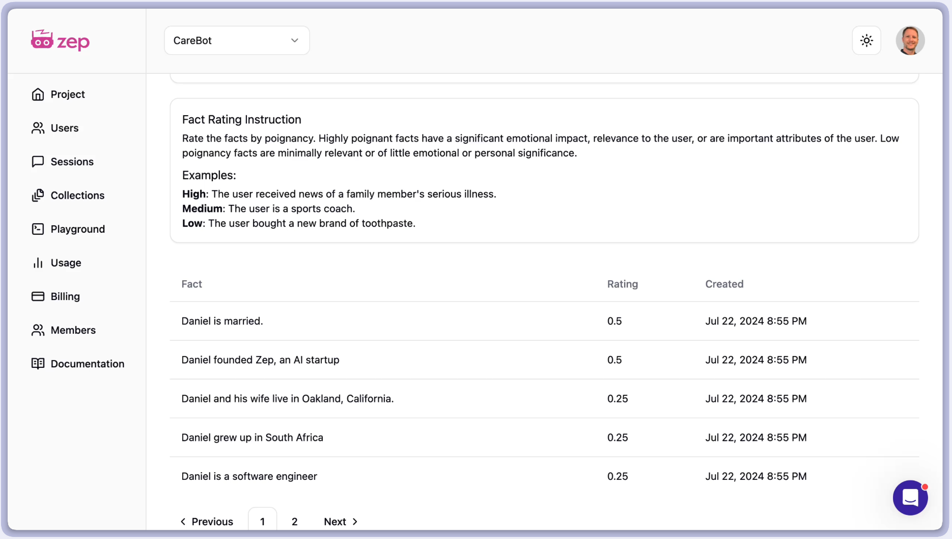Open the chat support widget
Viewport: 952px width, 539px height.
point(910,498)
